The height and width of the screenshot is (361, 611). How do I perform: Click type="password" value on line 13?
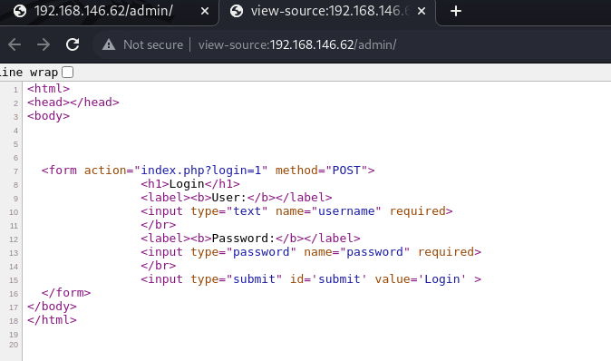point(261,252)
